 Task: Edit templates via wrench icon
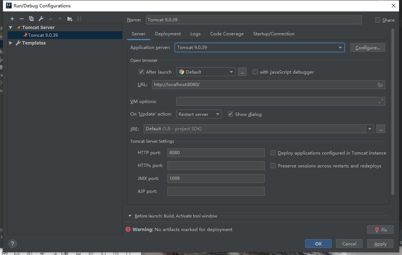click(x=41, y=19)
